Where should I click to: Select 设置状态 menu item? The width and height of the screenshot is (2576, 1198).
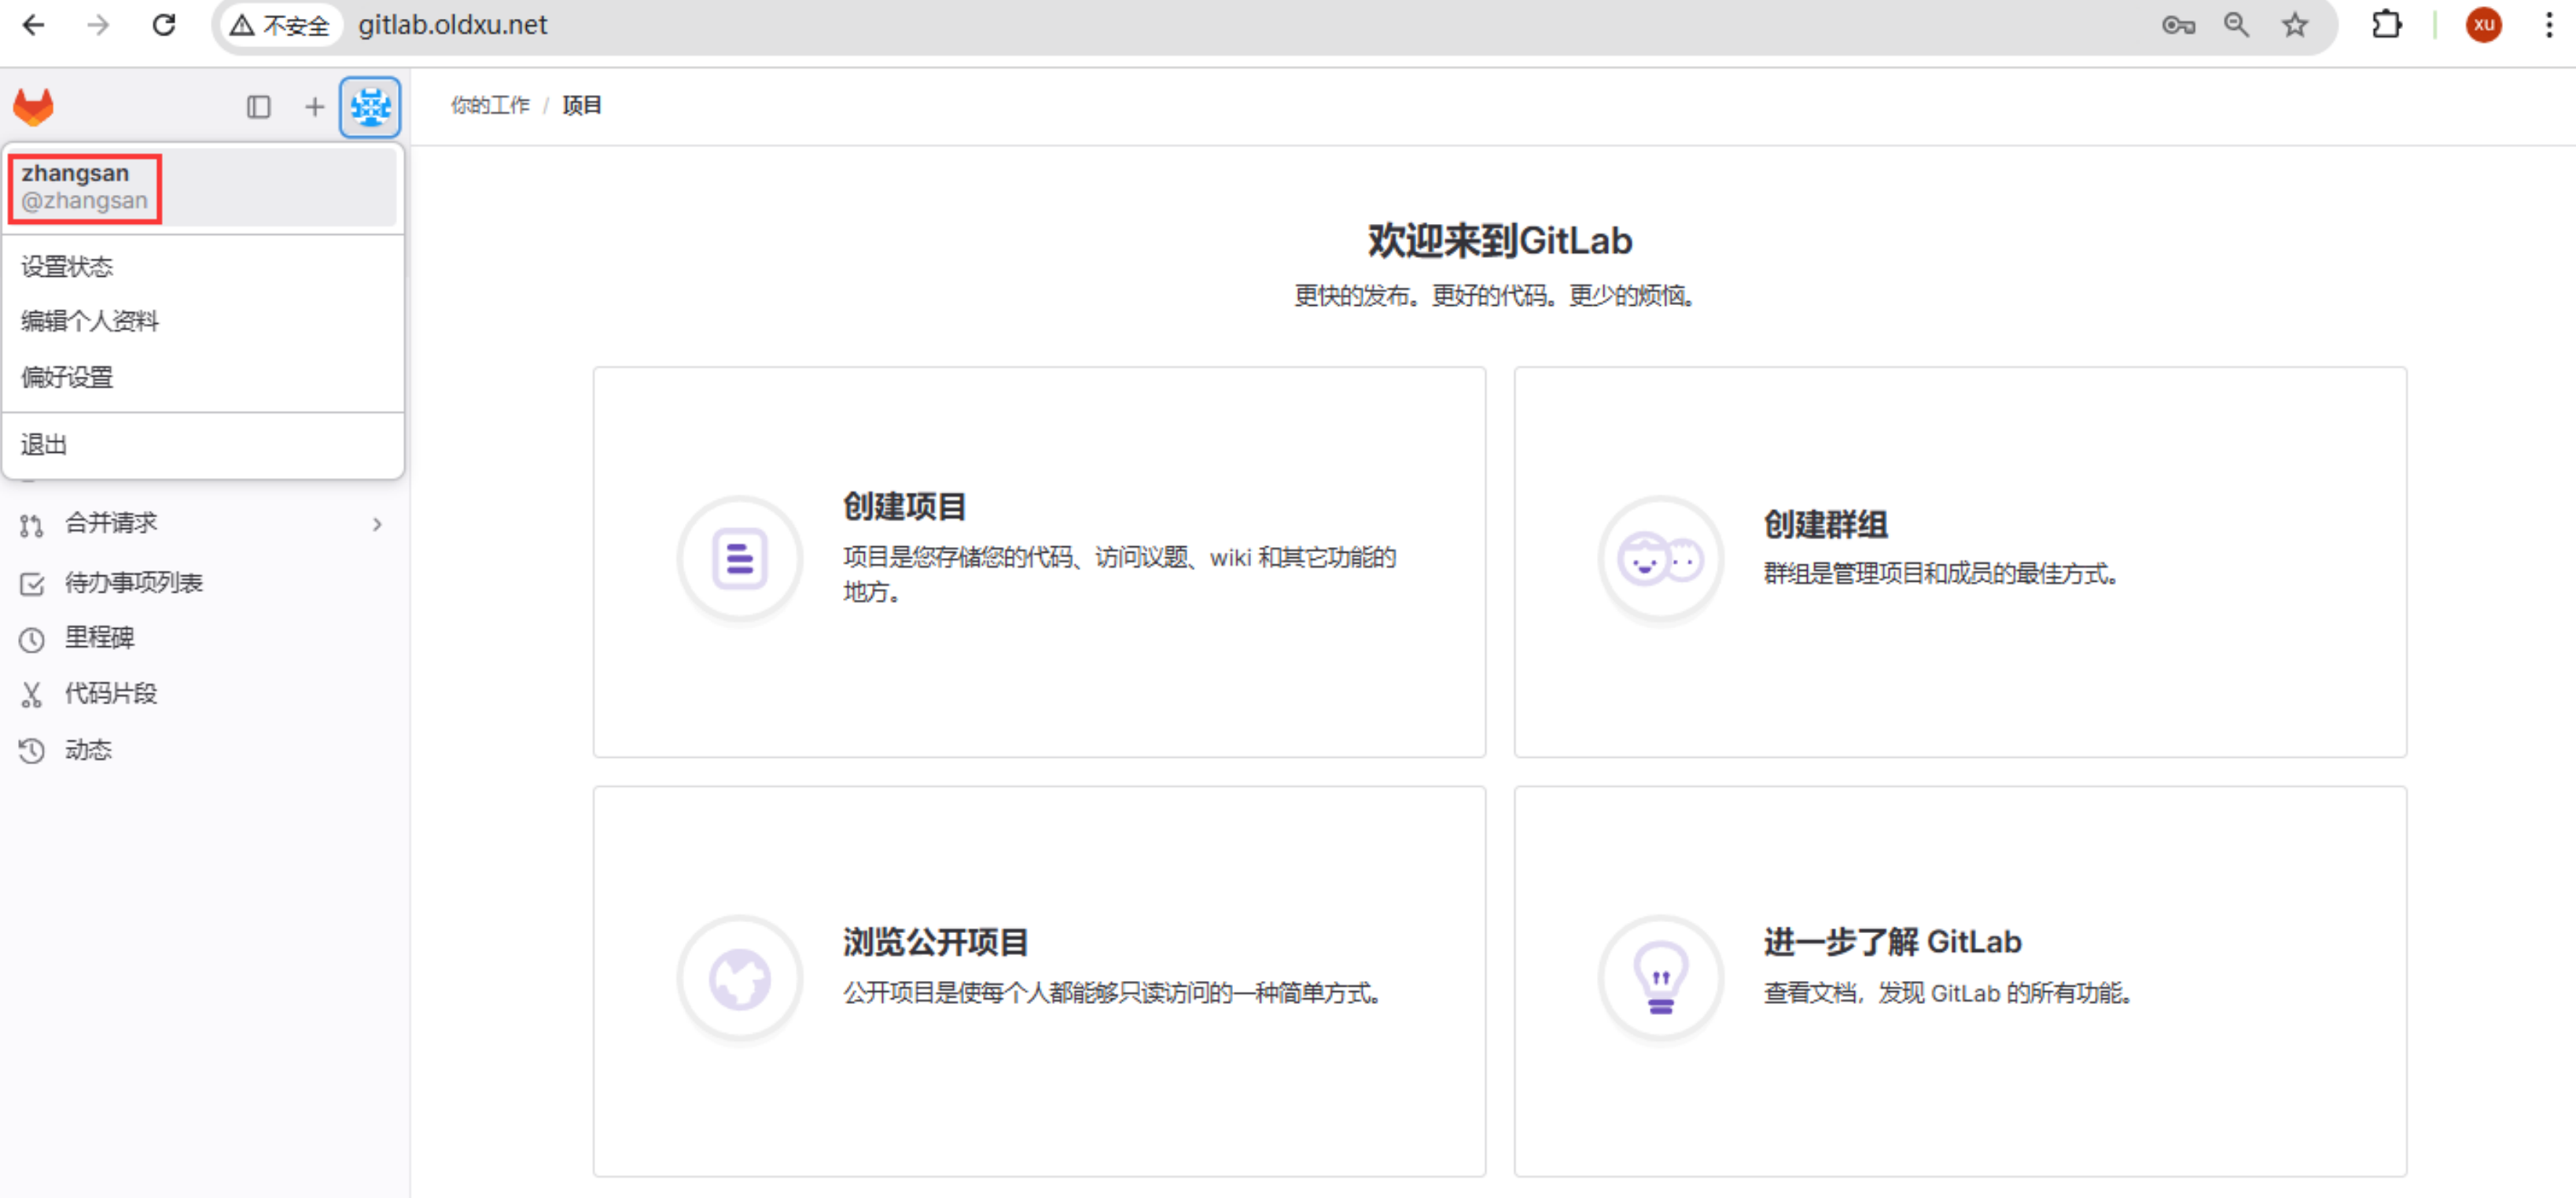pyautogui.click(x=67, y=267)
